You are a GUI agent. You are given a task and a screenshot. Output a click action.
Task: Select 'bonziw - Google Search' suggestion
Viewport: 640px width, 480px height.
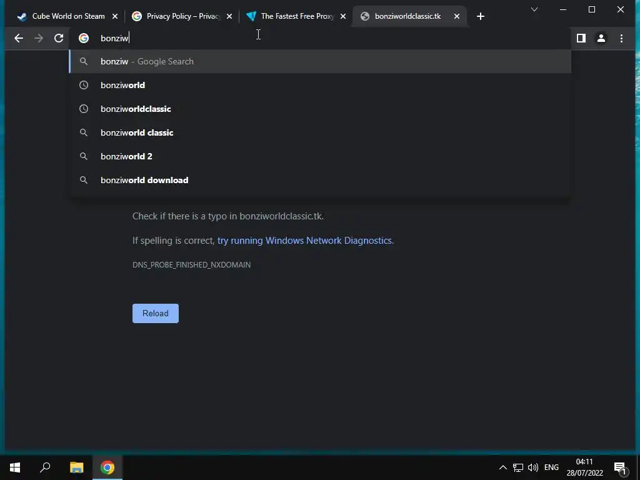320,61
